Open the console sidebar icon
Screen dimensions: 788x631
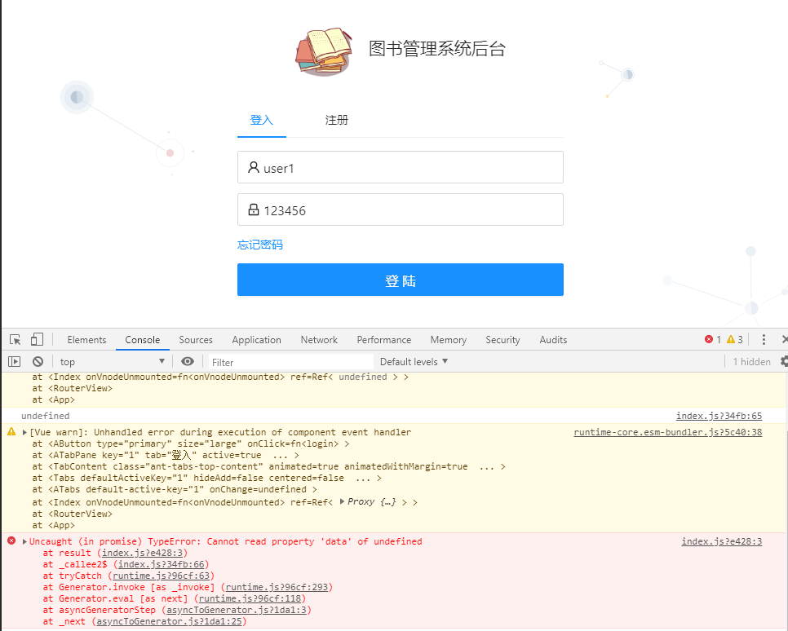pos(14,361)
